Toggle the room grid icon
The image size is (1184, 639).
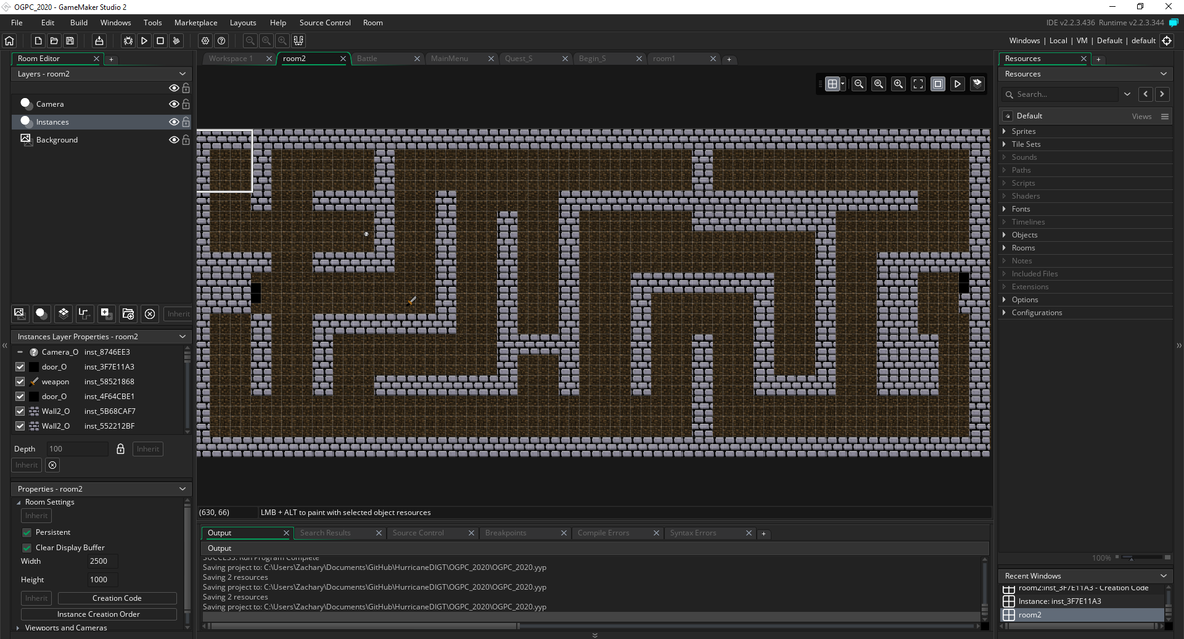[x=832, y=84]
